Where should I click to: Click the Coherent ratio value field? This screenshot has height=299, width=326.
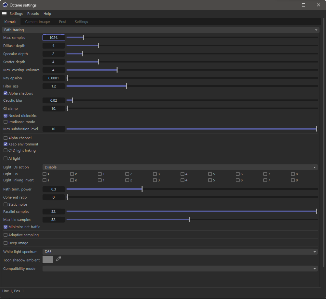click(x=54, y=197)
